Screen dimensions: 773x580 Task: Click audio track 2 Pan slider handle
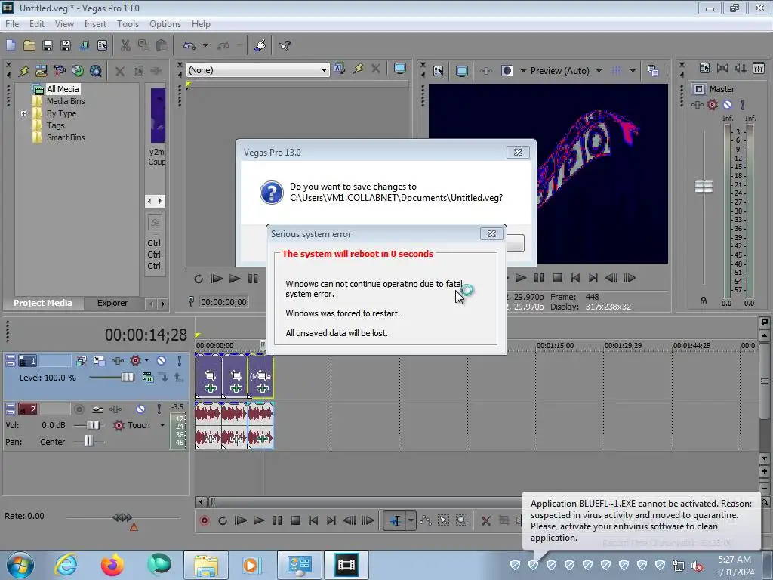[x=88, y=441]
